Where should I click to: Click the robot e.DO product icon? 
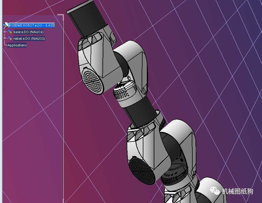point(10,38)
